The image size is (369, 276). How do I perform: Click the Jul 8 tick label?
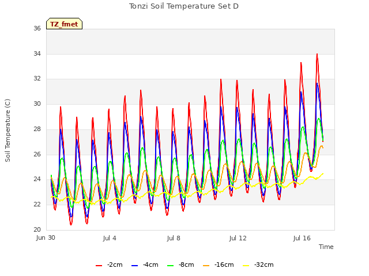pyautogui.click(x=174, y=239)
